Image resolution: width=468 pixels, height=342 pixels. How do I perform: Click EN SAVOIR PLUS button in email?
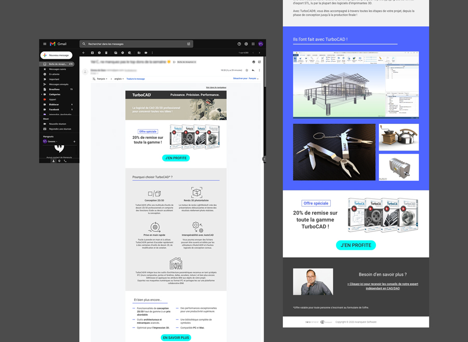pos(176,337)
